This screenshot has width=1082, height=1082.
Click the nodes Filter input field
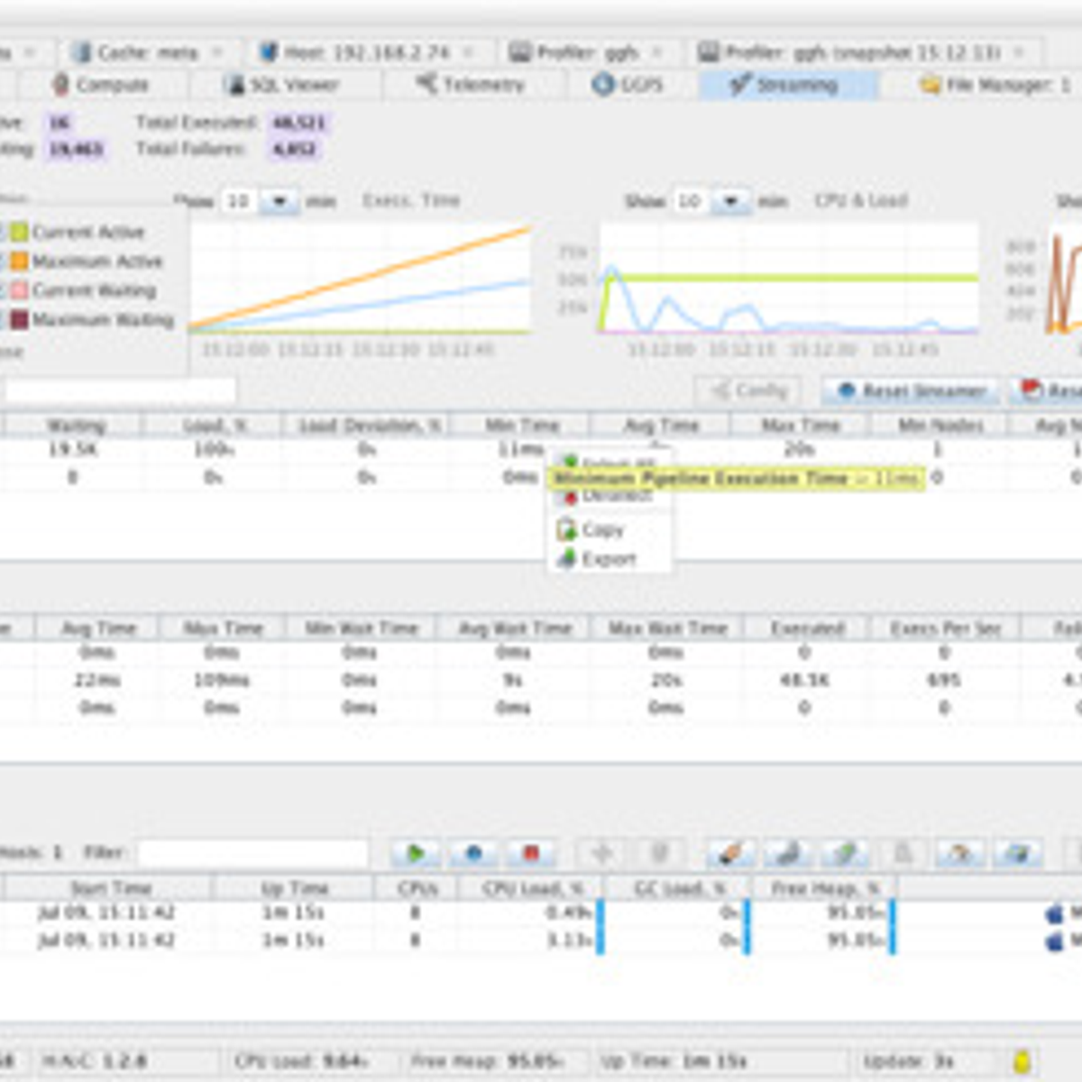252,852
